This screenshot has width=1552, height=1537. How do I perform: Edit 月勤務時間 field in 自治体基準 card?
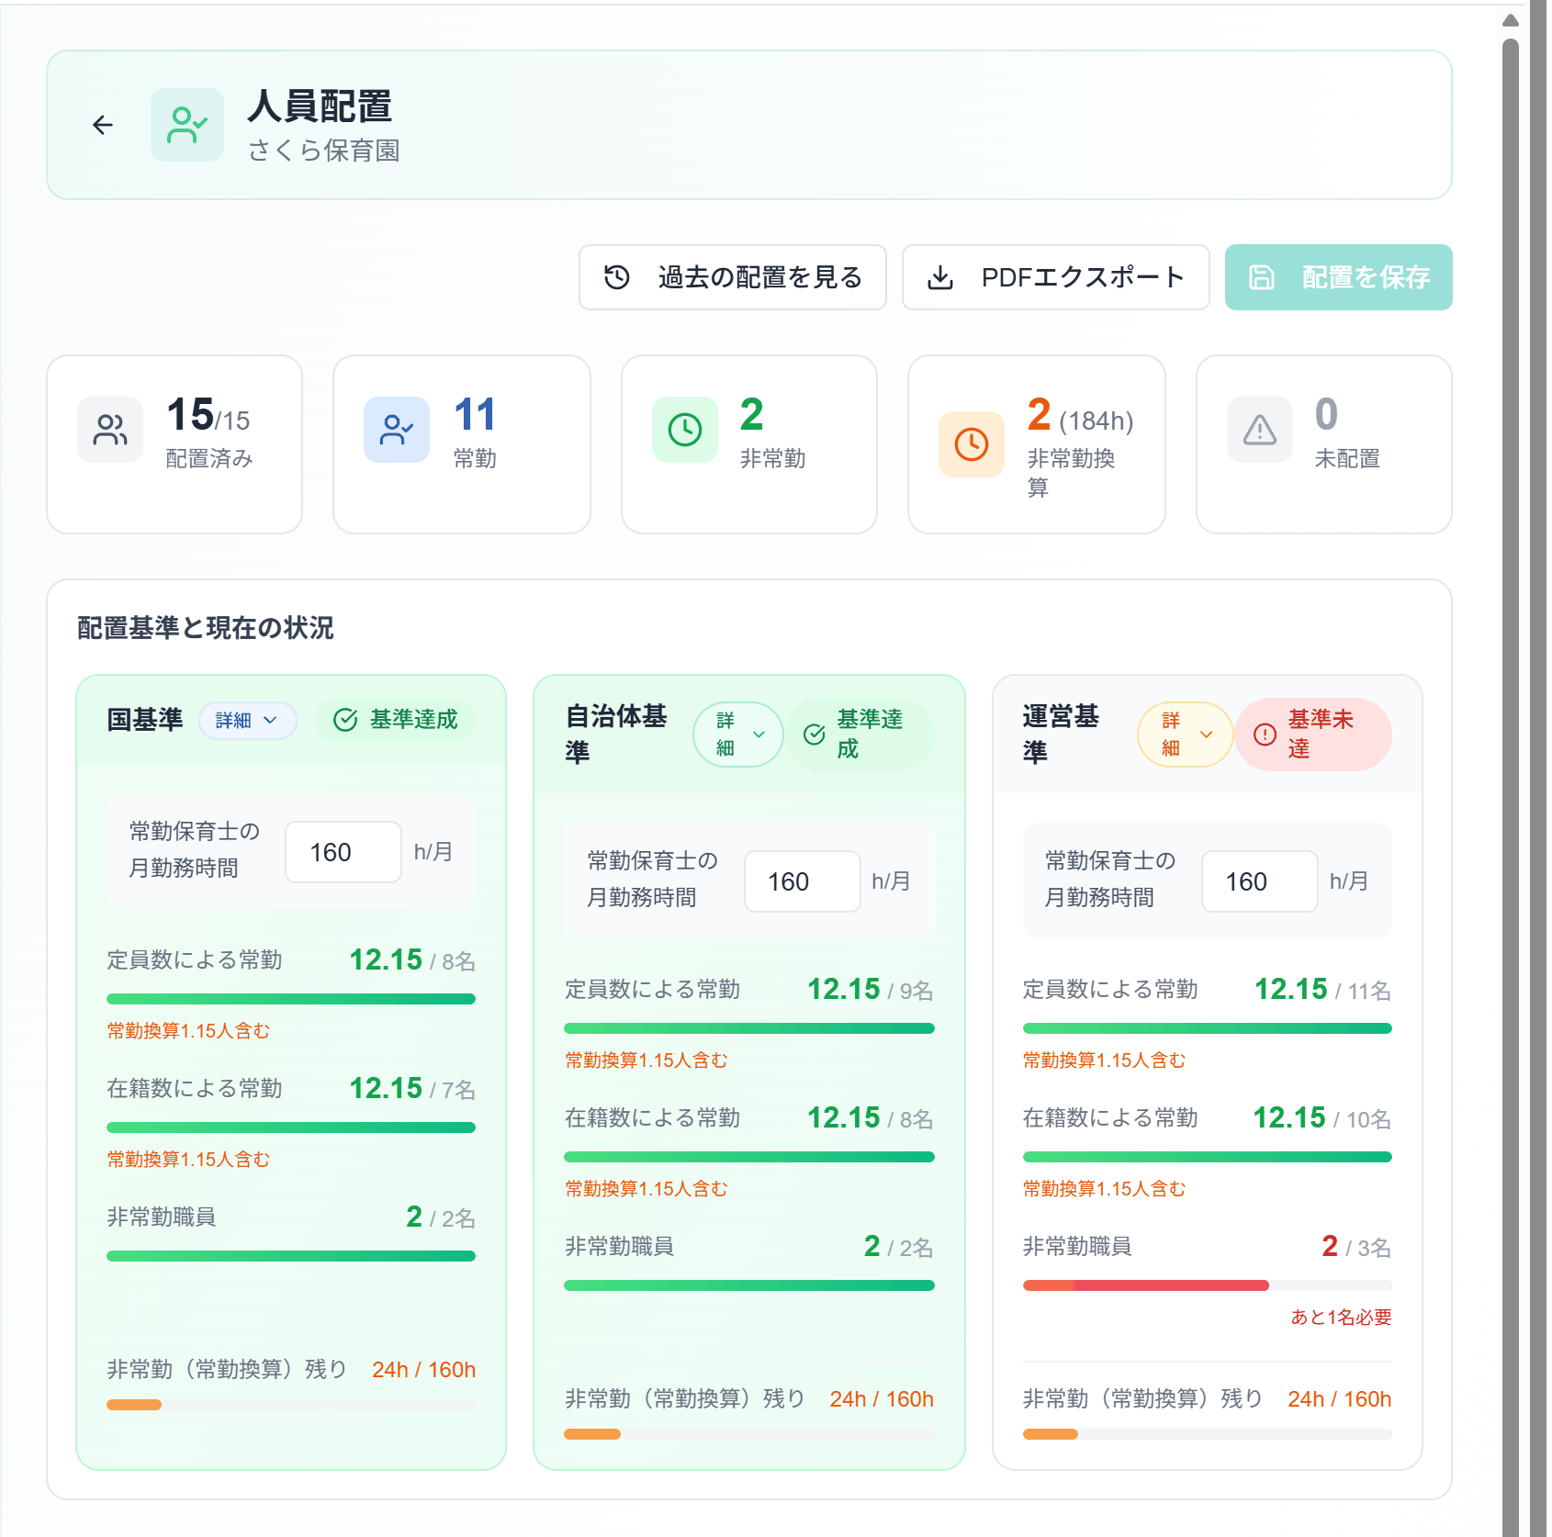803,881
